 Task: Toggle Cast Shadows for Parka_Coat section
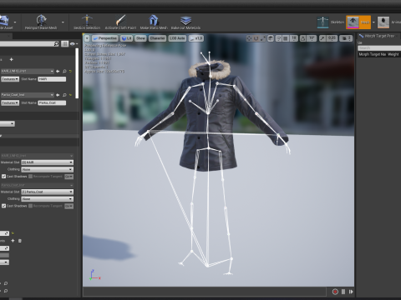(x=3, y=206)
